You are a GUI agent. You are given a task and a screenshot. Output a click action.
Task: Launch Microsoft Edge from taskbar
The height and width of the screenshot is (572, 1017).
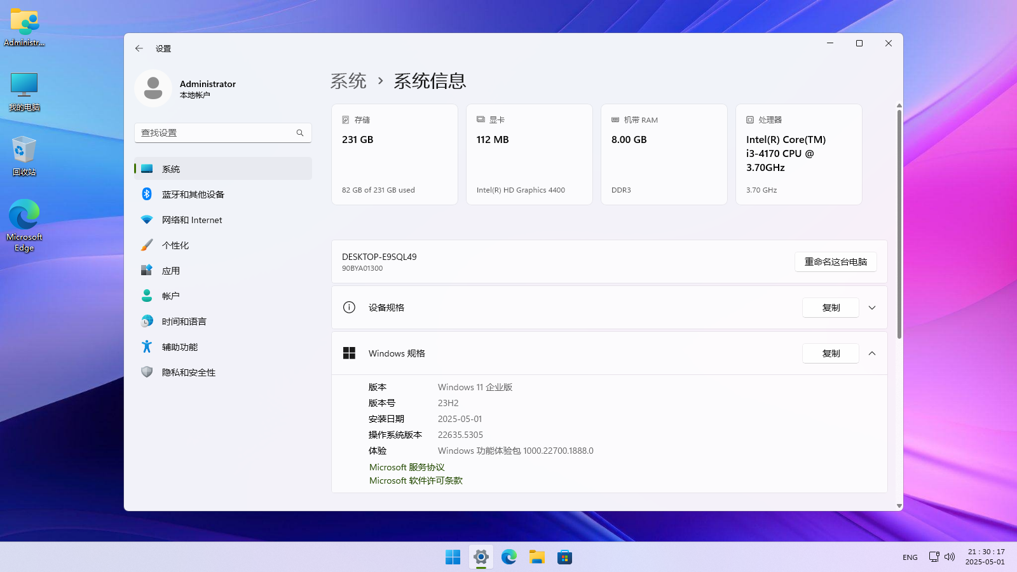(509, 557)
